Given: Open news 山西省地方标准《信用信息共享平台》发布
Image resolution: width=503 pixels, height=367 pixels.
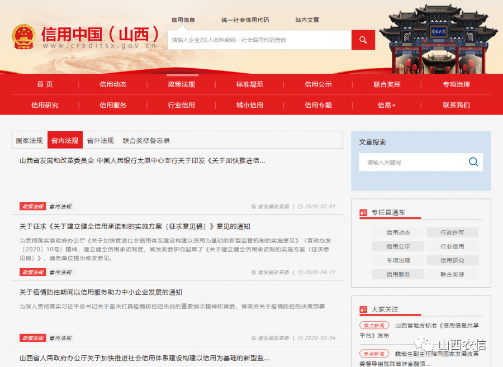Looking at the screenshot, I should tap(419, 331).
